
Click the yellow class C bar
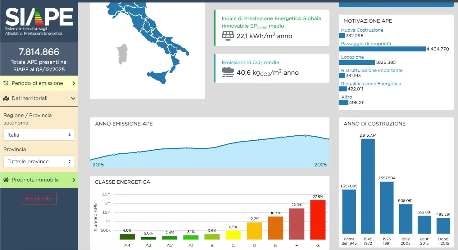pos(233,235)
